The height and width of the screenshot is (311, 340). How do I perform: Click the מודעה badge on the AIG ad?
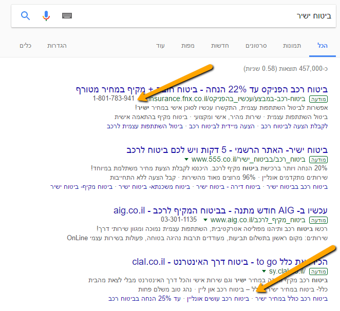tap(318, 220)
